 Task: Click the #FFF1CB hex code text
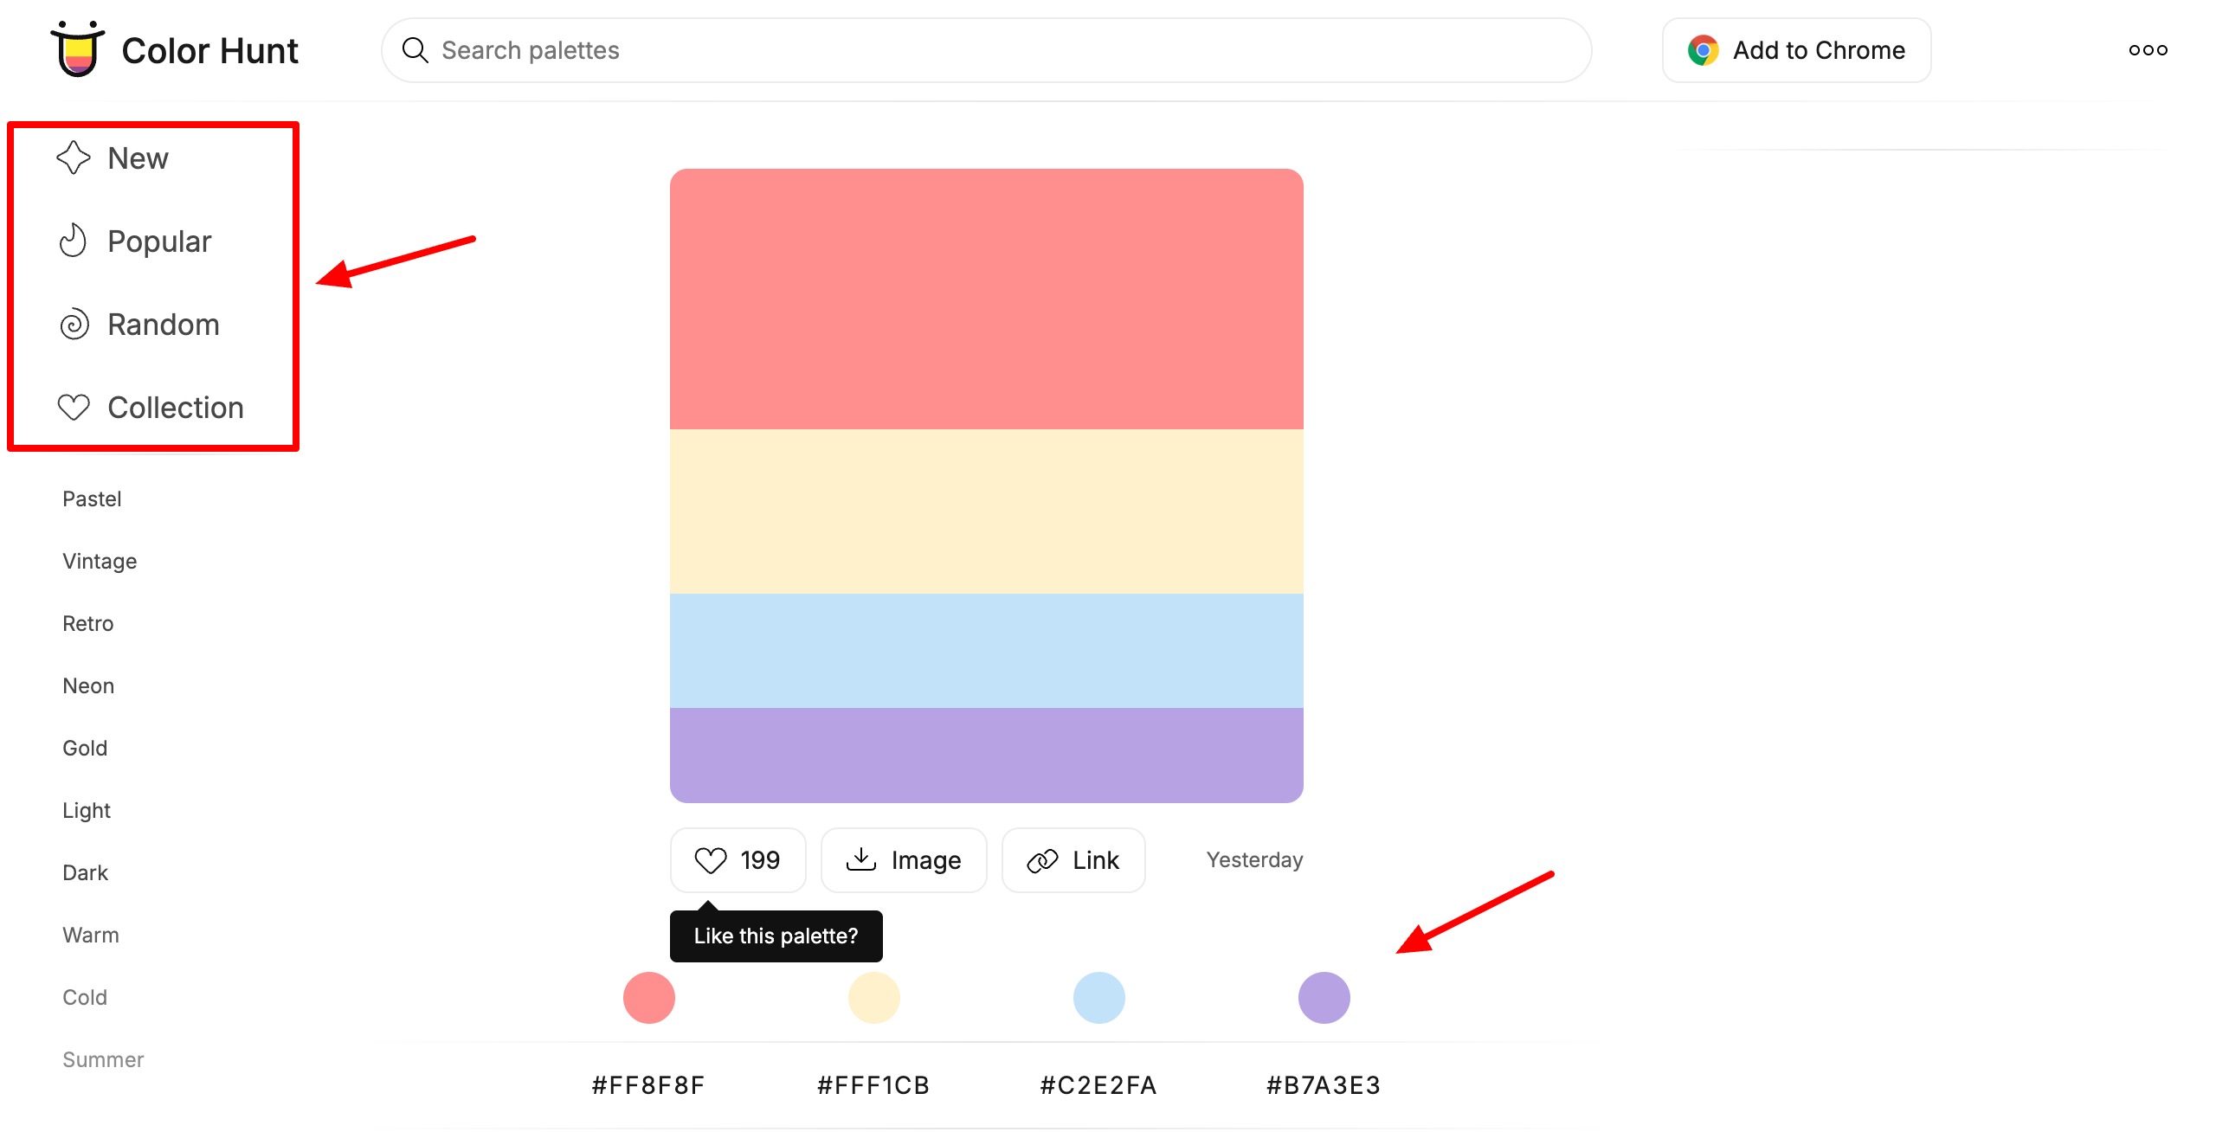[873, 1085]
